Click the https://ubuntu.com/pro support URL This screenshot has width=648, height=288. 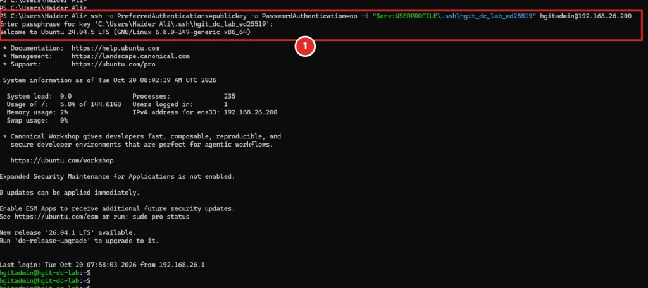coord(113,64)
